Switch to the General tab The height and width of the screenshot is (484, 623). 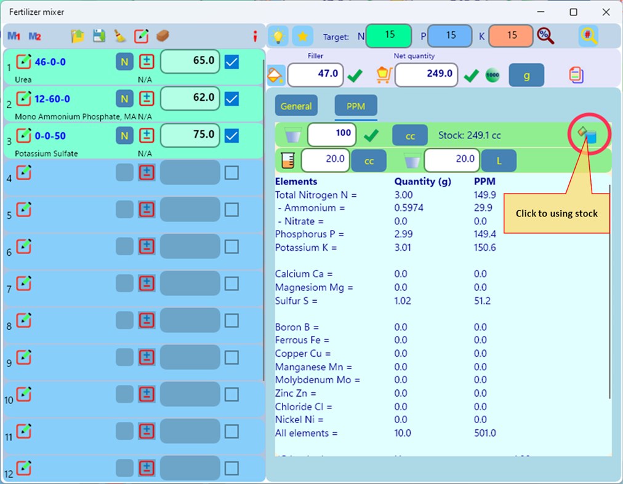(x=296, y=106)
